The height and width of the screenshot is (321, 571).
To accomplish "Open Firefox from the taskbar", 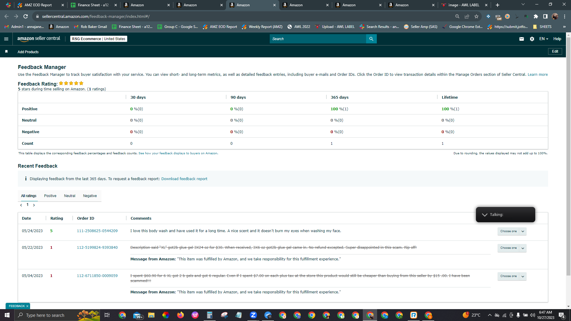I will coord(181,315).
